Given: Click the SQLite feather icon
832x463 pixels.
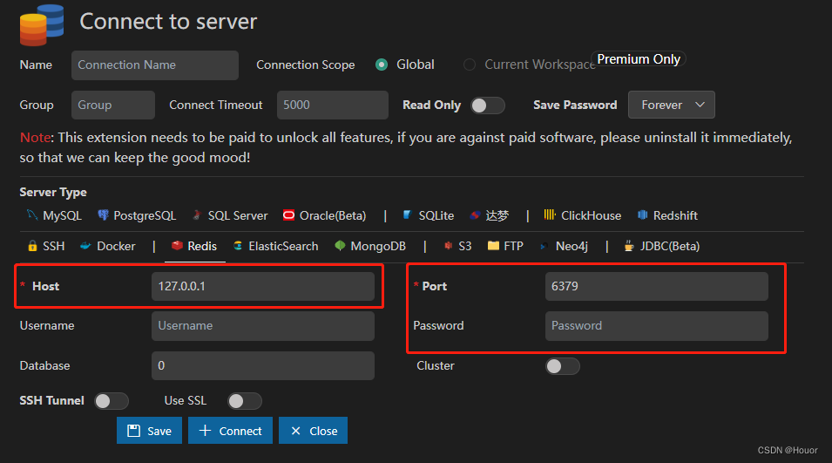Looking at the screenshot, I should (x=407, y=215).
